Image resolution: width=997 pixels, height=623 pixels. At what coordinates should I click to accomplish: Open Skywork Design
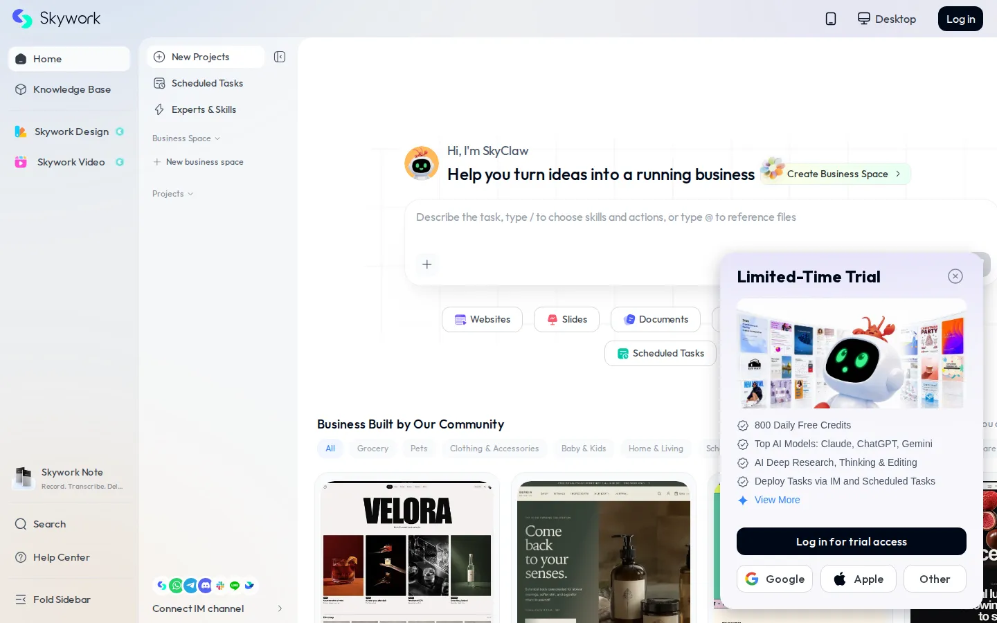[69, 132]
